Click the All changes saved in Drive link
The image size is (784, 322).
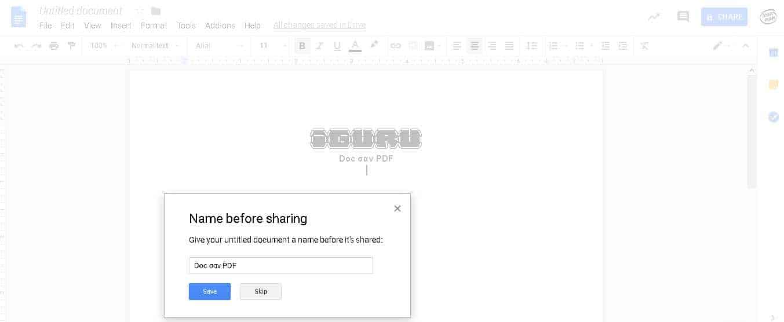point(319,25)
